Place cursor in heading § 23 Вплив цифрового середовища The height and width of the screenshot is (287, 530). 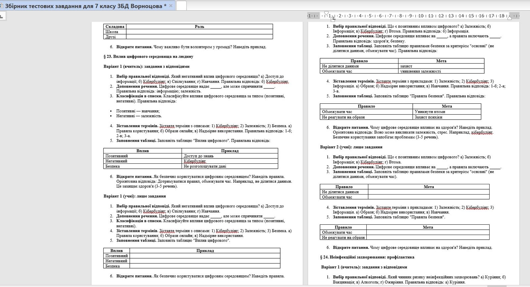tap(148, 57)
